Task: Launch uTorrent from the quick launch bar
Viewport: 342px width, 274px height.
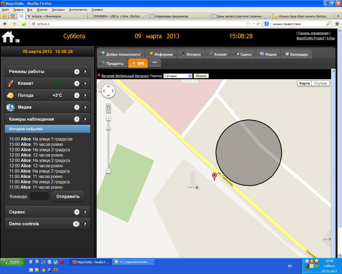Action: tap(56, 262)
